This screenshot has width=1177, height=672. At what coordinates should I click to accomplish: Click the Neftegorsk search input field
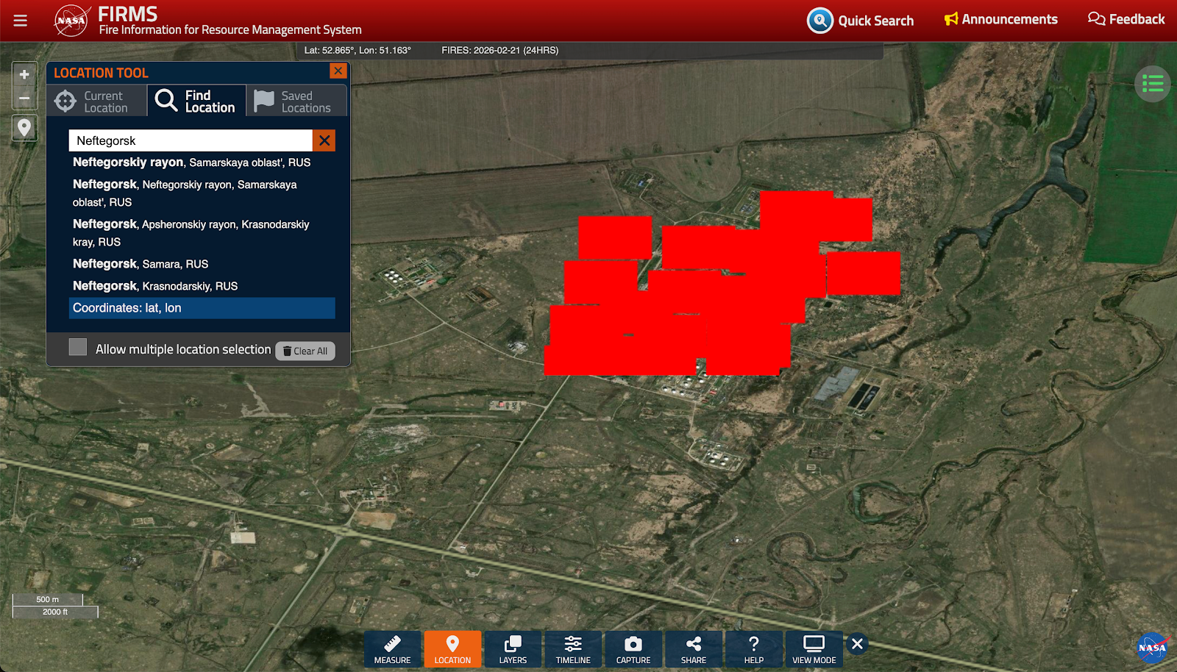point(191,140)
